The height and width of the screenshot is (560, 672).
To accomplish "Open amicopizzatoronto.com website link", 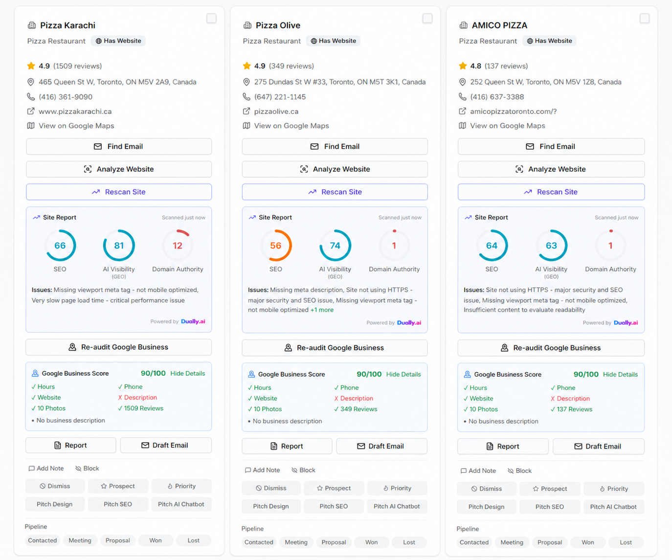I will pos(514,112).
